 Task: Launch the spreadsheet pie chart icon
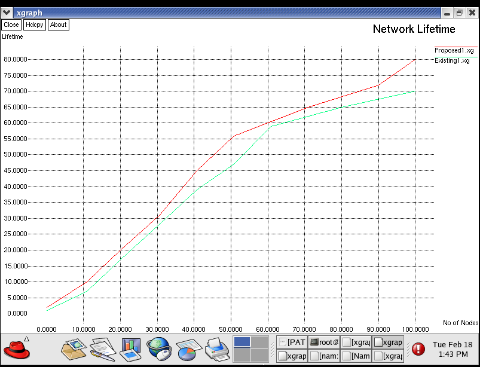187,349
